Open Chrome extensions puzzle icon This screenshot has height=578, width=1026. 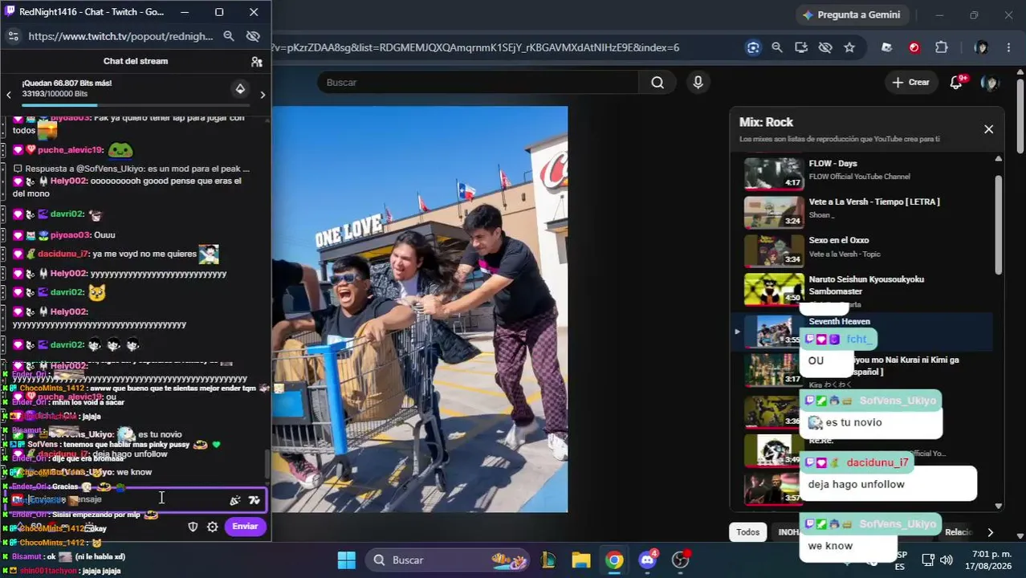(x=942, y=47)
